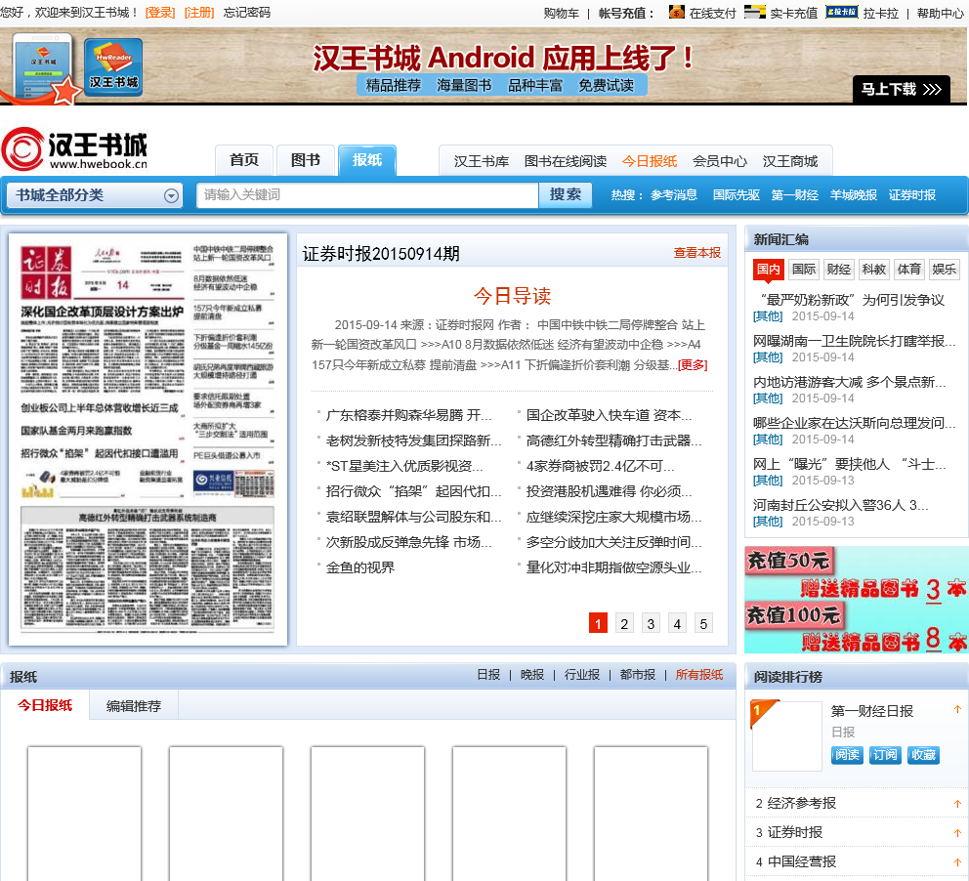The width and height of the screenshot is (969, 881).
Task: Click the 忘记密码 link
Action: click(x=246, y=13)
